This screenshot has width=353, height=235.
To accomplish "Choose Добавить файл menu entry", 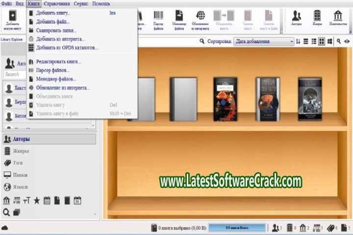I will pyautogui.click(x=82, y=22).
